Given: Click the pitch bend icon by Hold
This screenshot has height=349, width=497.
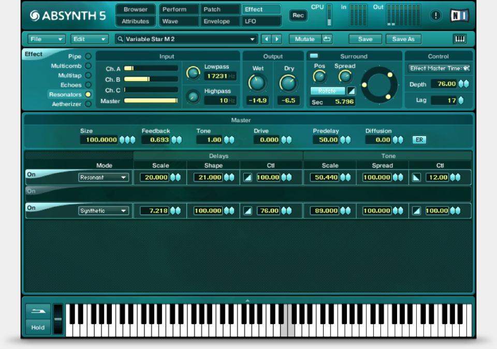Looking at the screenshot, I should [x=38, y=311].
